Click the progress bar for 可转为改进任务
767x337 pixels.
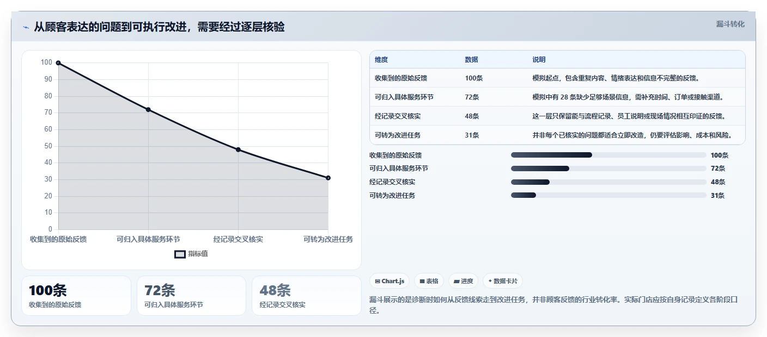coord(608,196)
